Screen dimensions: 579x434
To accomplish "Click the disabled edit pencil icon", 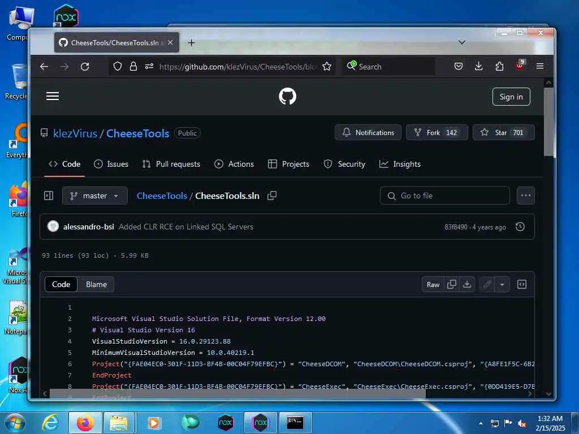I will [x=487, y=284].
